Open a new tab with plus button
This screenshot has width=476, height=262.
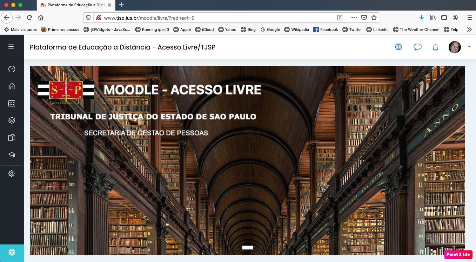pos(121,5)
